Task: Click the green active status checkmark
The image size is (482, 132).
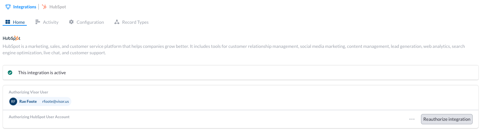Action: click(10, 73)
